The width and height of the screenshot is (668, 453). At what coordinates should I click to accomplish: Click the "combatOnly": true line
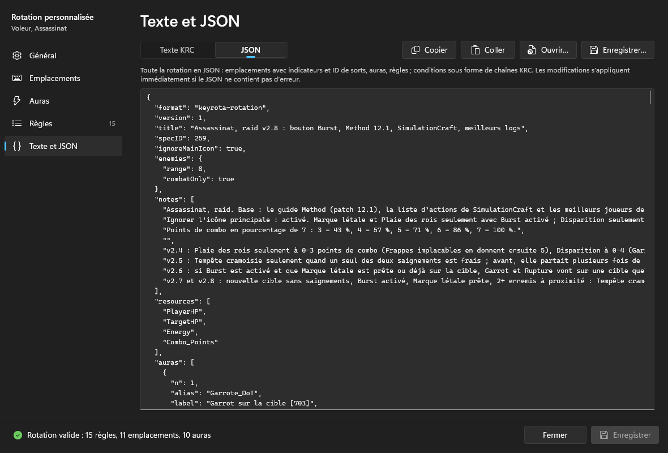(x=198, y=179)
